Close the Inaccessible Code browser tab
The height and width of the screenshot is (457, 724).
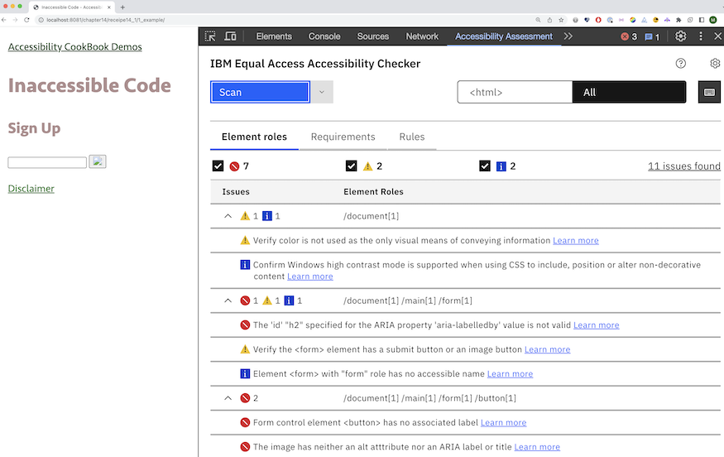point(109,7)
